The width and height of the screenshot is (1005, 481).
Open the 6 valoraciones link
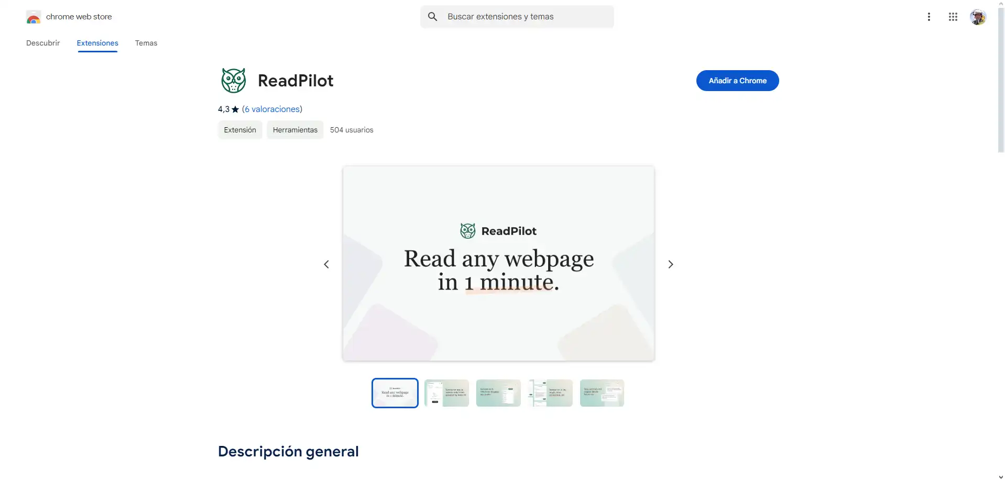coord(272,109)
